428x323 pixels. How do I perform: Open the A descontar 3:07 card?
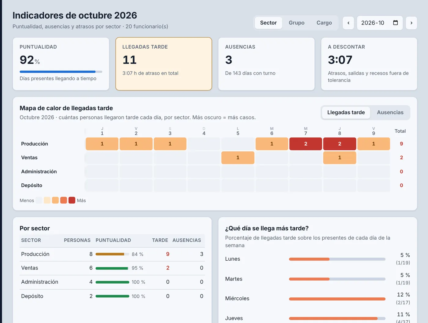pos(369,64)
